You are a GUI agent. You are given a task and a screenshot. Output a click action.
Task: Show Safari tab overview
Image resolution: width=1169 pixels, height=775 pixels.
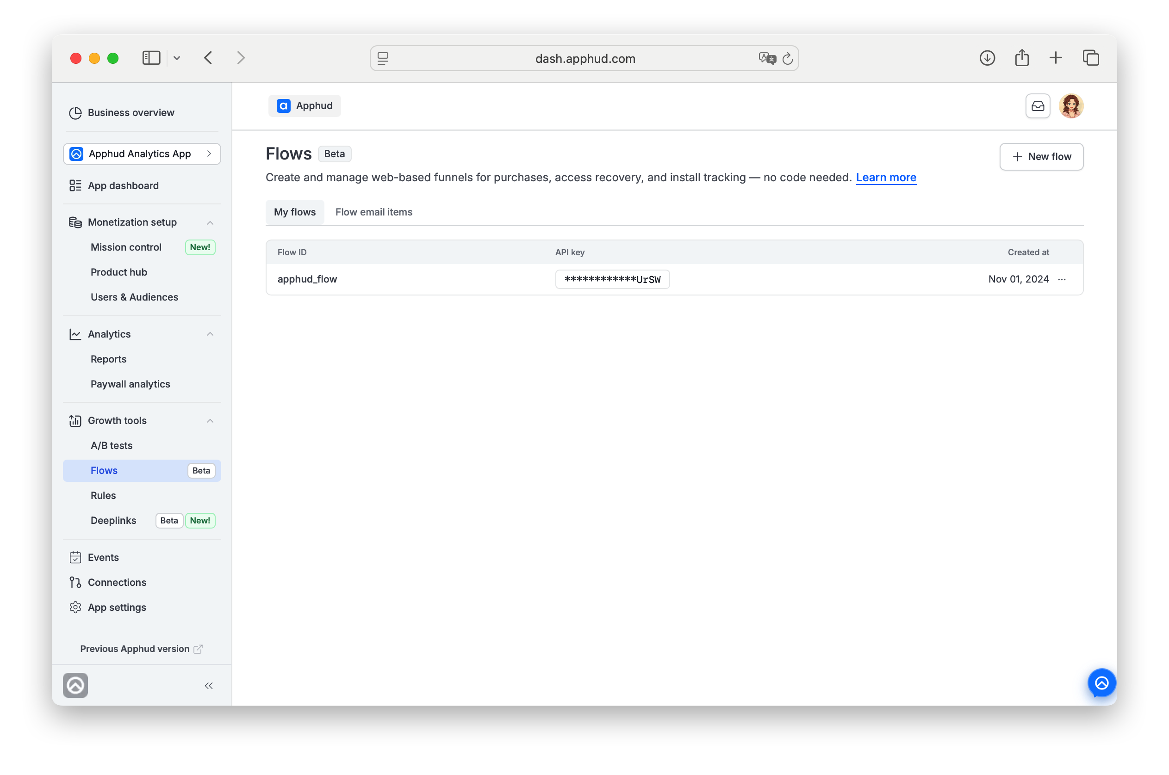click(1091, 58)
